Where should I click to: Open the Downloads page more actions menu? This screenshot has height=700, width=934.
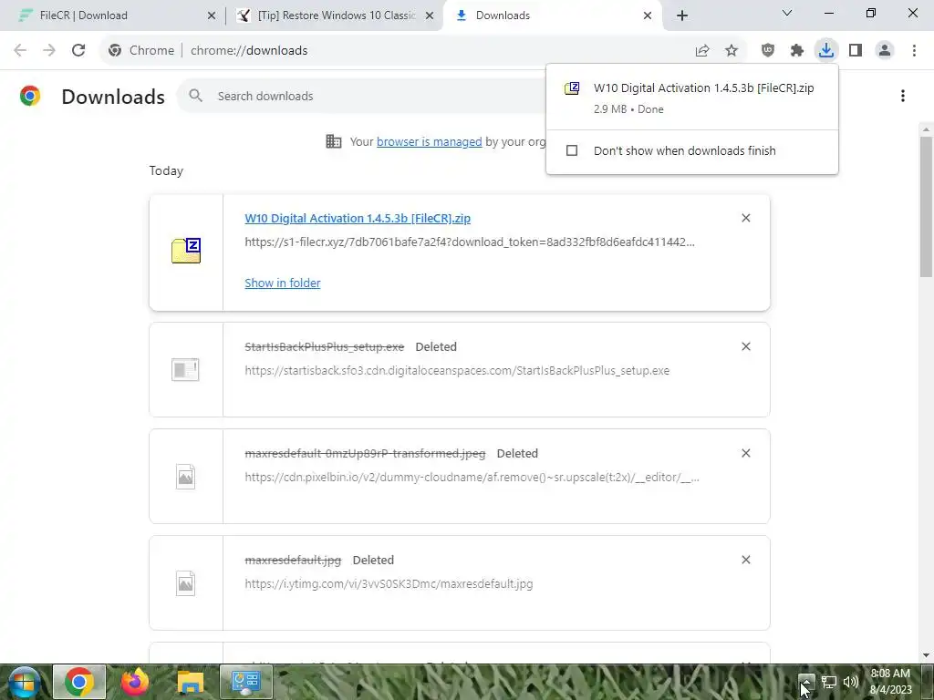point(903,96)
